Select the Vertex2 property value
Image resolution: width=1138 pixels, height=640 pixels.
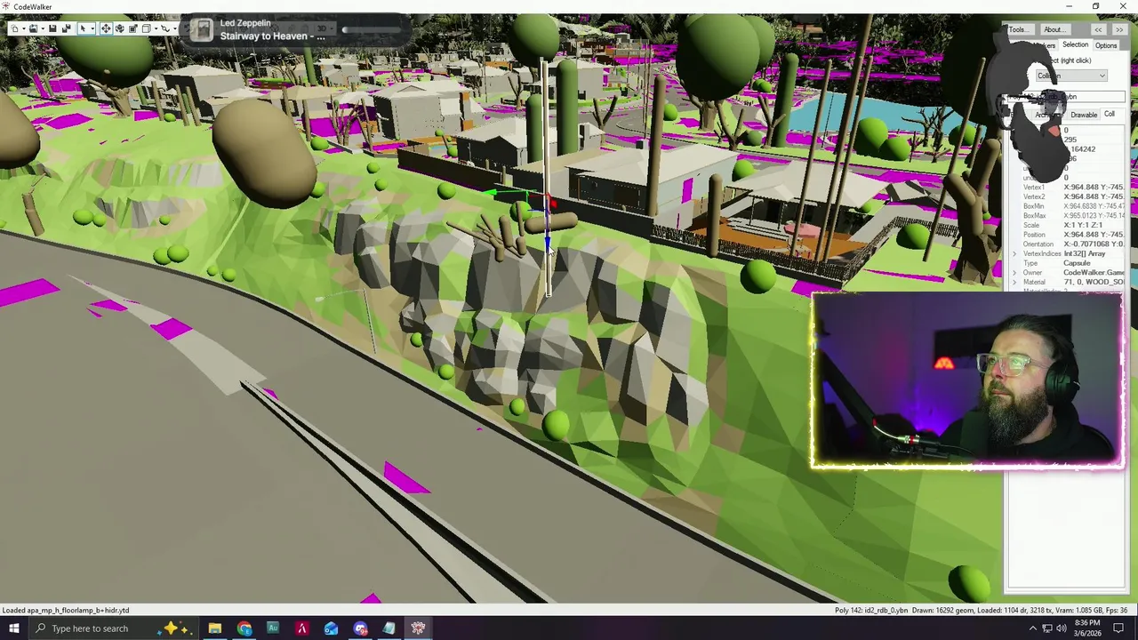pyautogui.click(x=1094, y=196)
